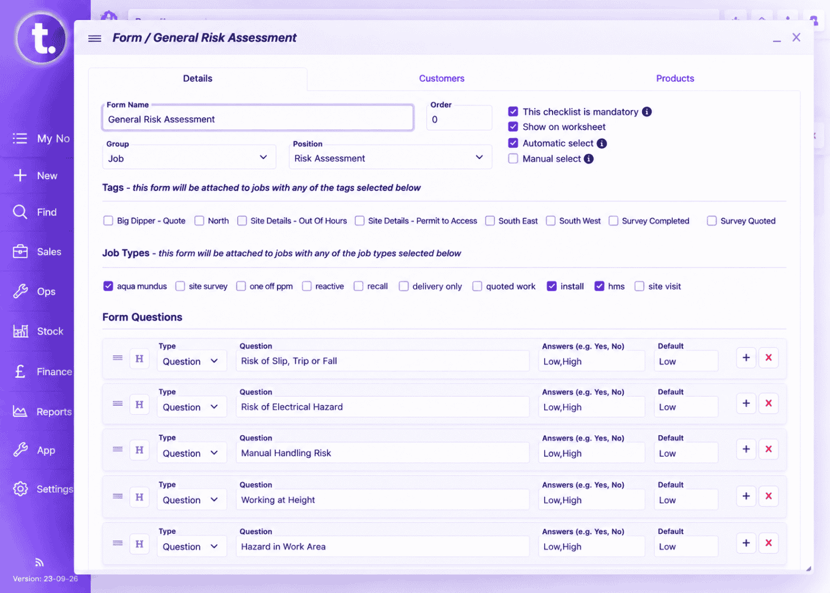The image size is (830, 593).
Task: Click the Form Name input field
Action: pos(258,119)
